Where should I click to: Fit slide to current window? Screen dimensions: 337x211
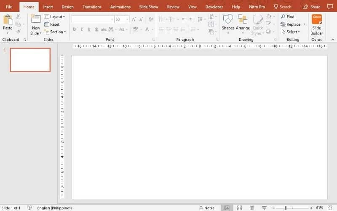[x=330, y=208]
